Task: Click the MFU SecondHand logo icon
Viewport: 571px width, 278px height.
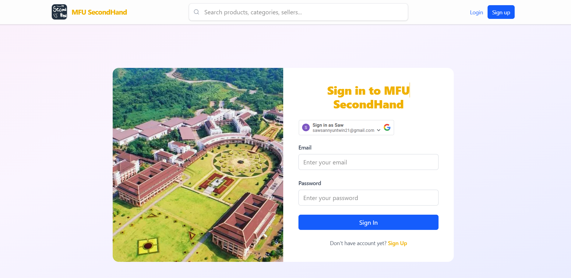Action: coord(59,12)
